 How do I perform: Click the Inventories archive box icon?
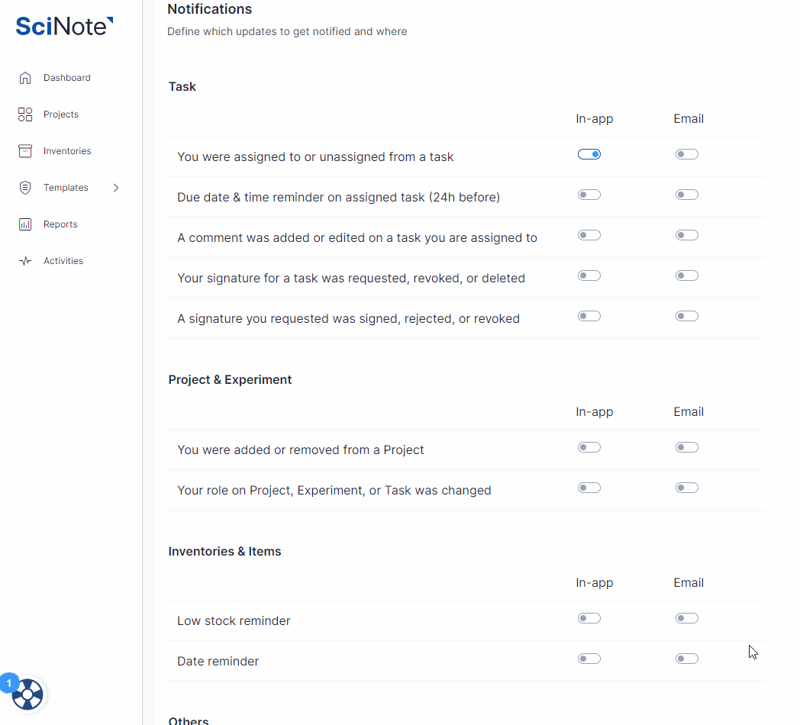coord(25,151)
